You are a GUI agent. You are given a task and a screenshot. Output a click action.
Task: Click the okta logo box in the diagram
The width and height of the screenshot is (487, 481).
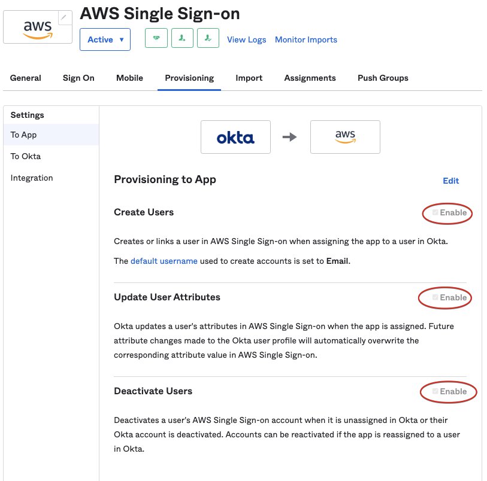tap(235, 137)
